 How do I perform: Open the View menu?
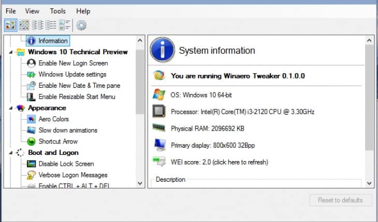[32, 11]
